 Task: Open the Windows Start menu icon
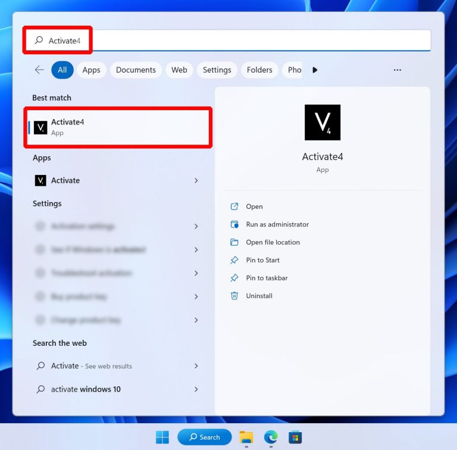tap(162, 437)
